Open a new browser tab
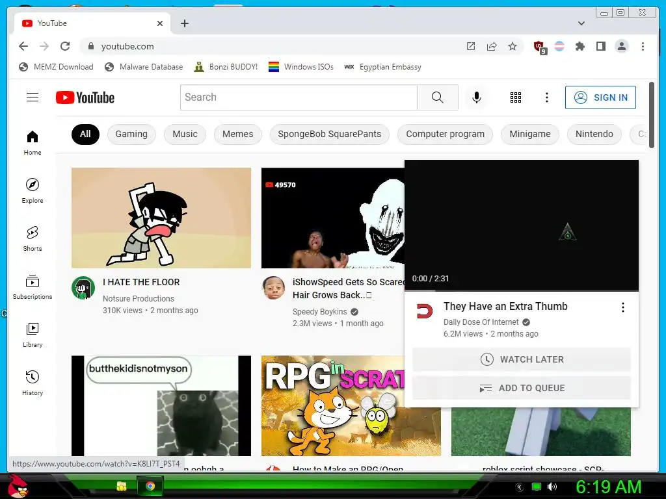The image size is (666, 499). pyautogui.click(x=184, y=23)
